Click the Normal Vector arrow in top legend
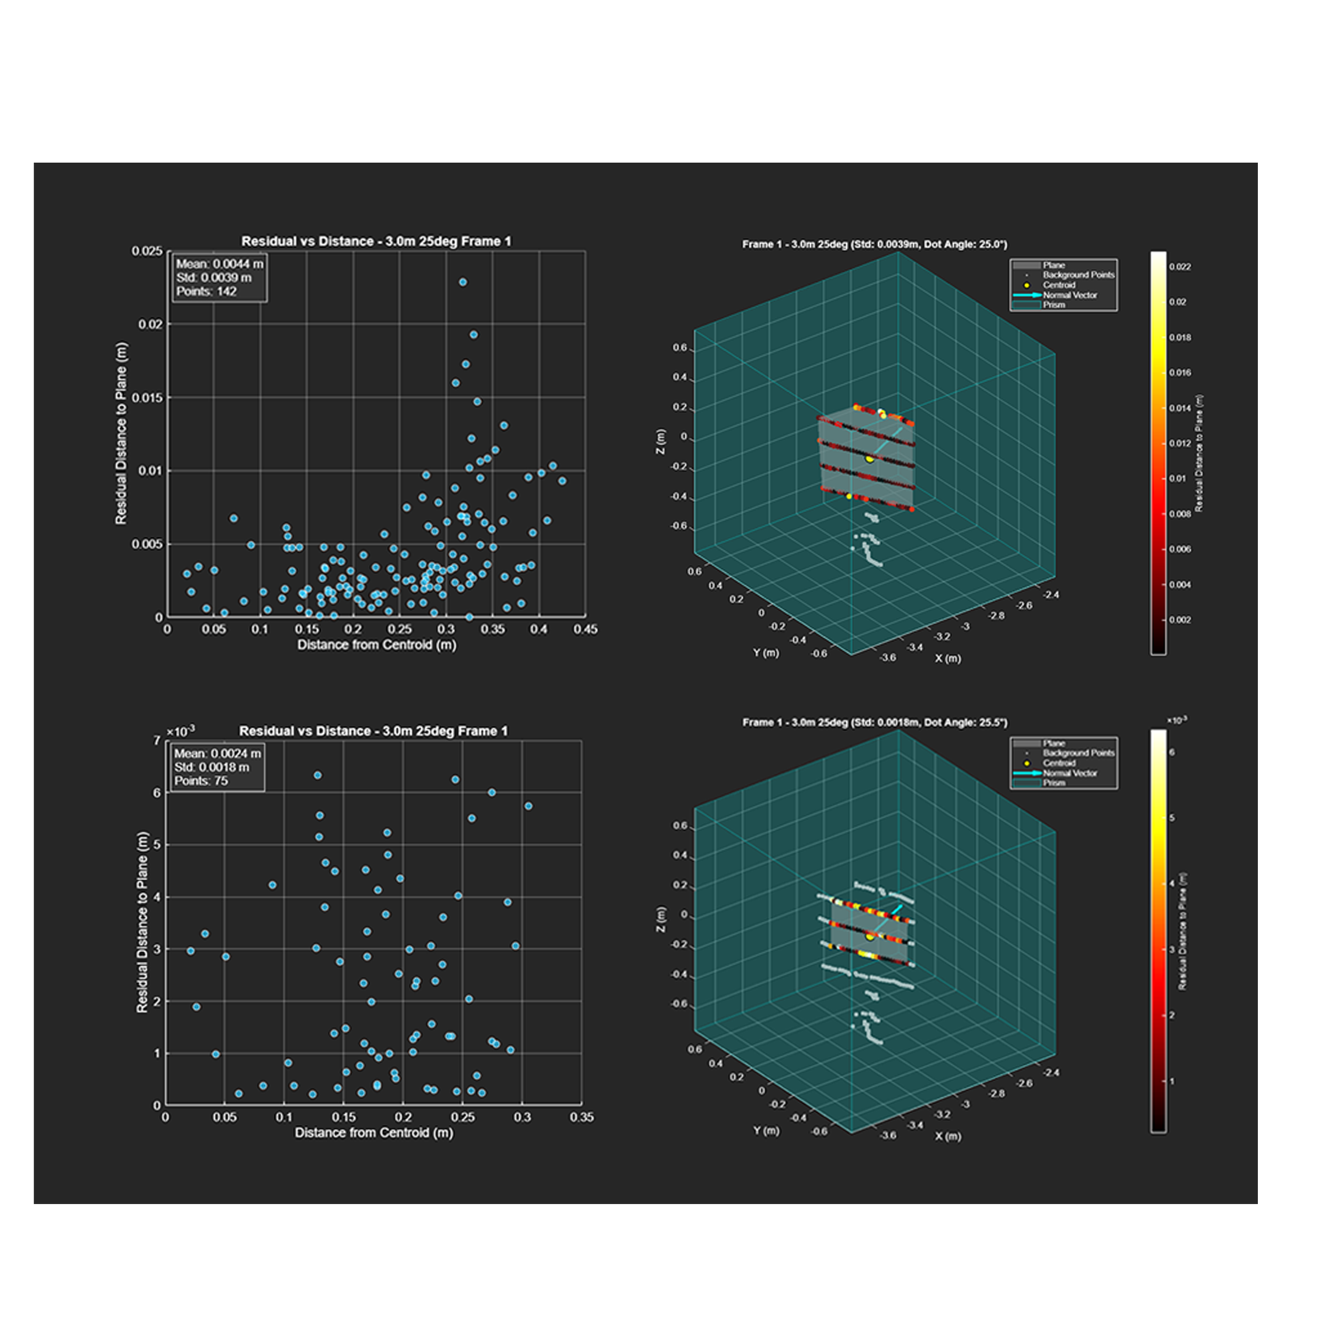The image size is (1333, 1333). click(x=1026, y=295)
